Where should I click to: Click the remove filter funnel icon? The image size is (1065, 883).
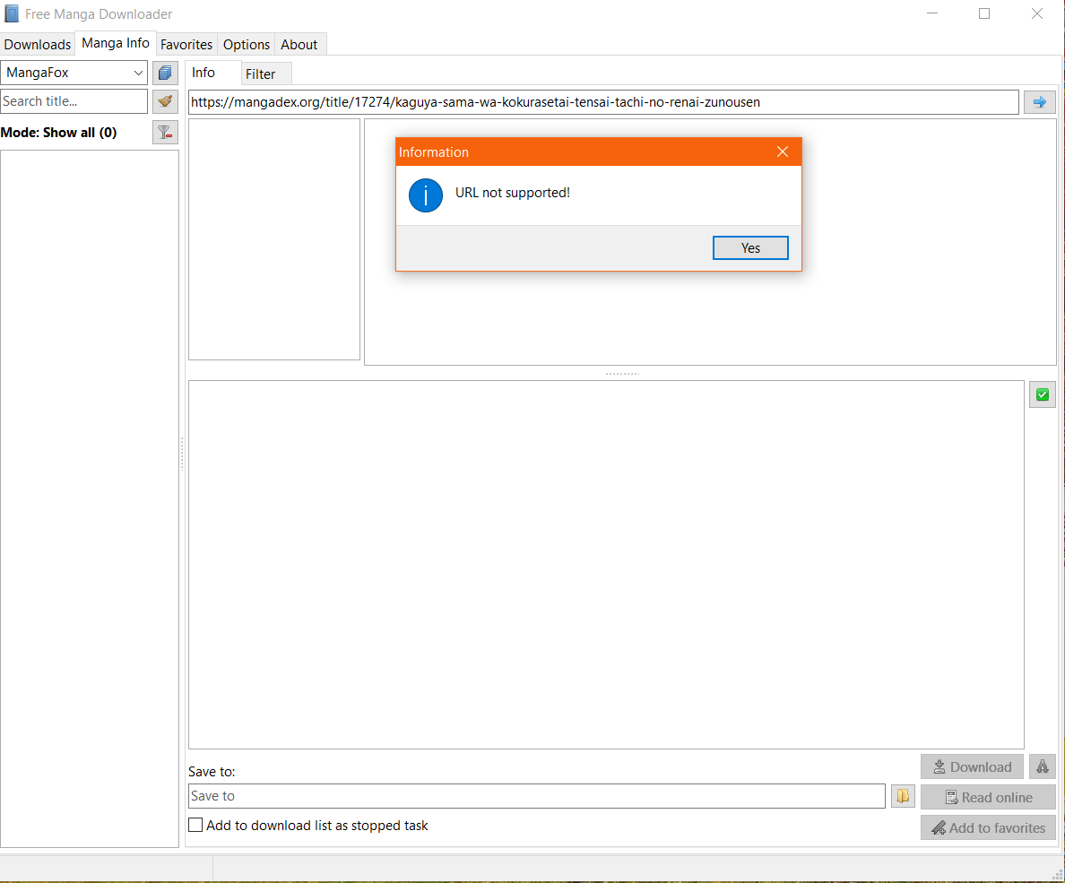click(x=165, y=133)
